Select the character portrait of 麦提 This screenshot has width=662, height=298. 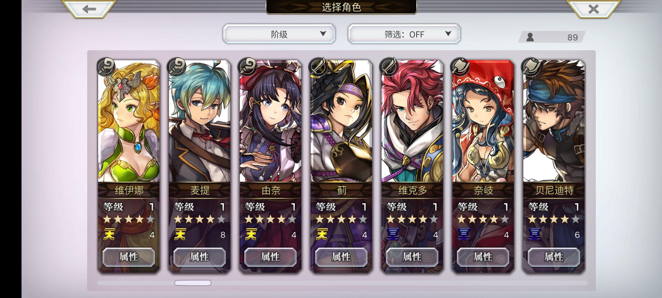199,121
